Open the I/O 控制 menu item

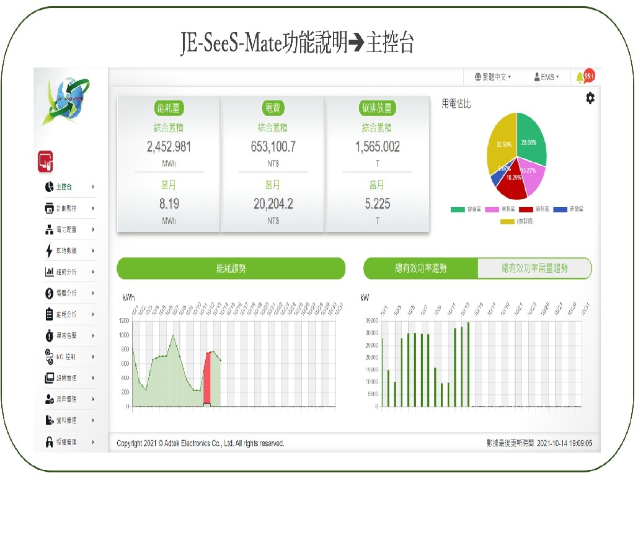66,357
